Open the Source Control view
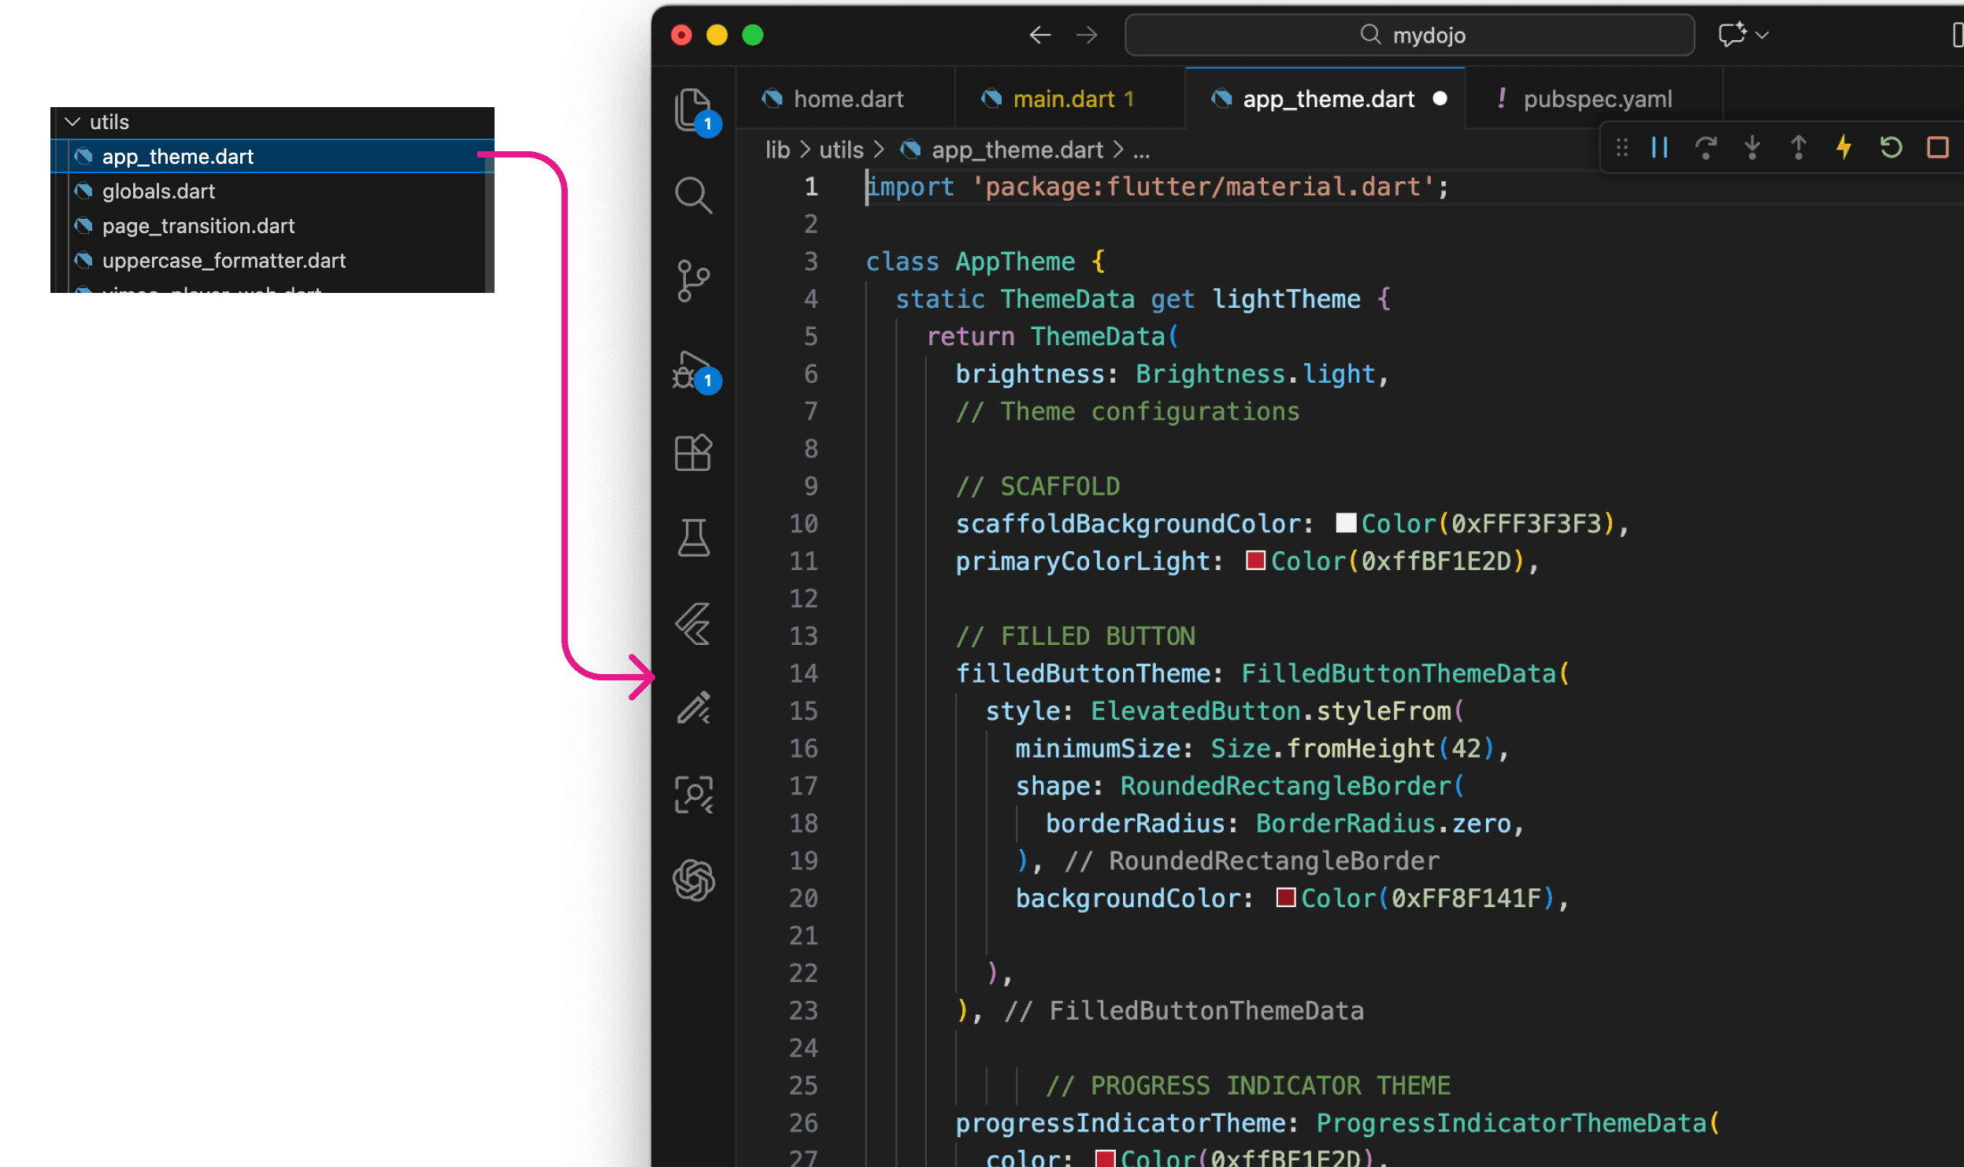This screenshot has width=1964, height=1167. 693,280
